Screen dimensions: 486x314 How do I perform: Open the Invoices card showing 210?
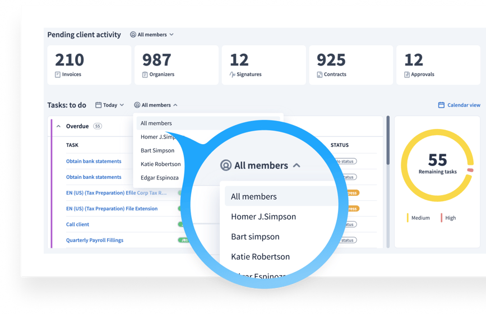pyautogui.click(x=89, y=65)
